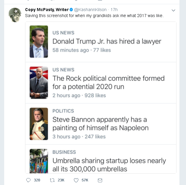This screenshot has width=186, height=185.
Task: Open the soldier helmet profile avatar
Action: point(15,14)
